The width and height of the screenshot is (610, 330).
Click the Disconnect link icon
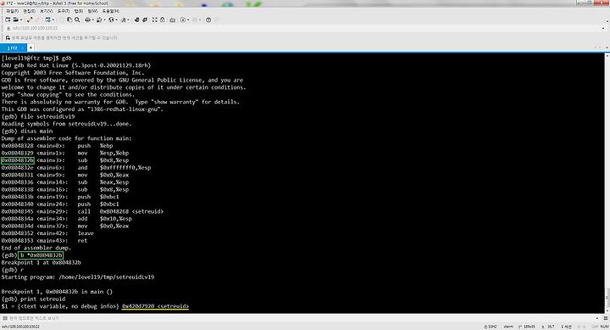(30, 20)
